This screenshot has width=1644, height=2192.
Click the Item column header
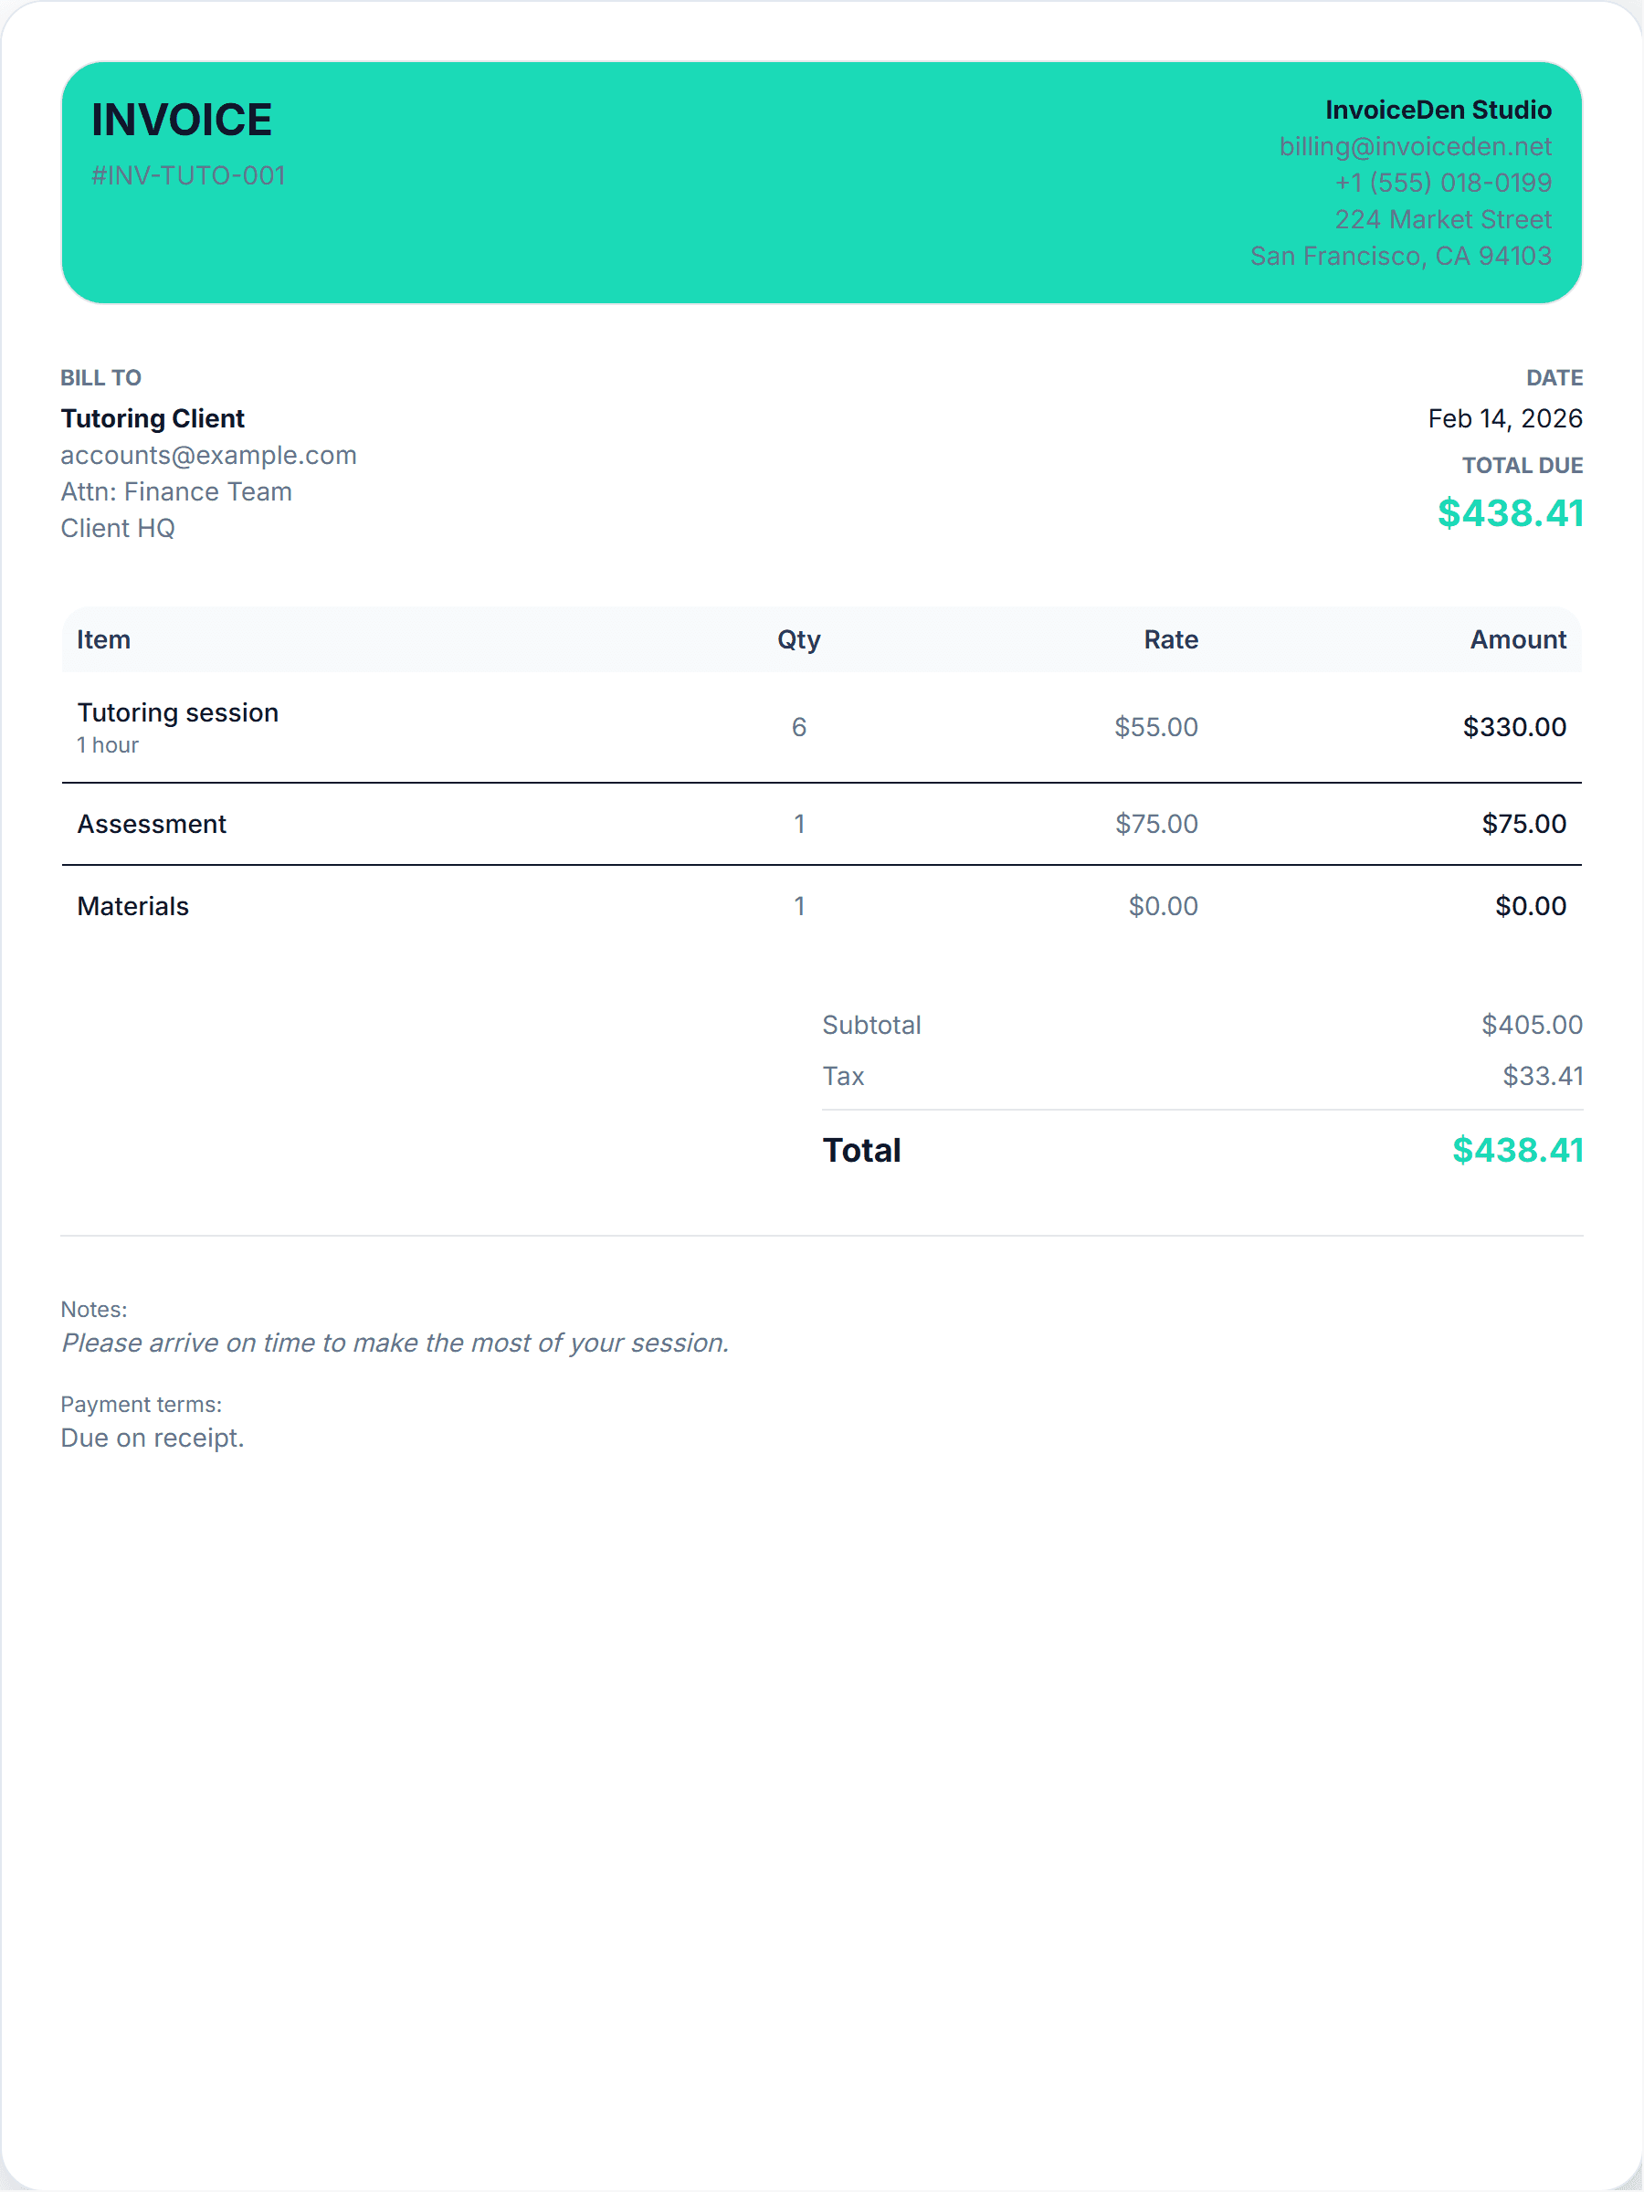click(x=104, y=640)
